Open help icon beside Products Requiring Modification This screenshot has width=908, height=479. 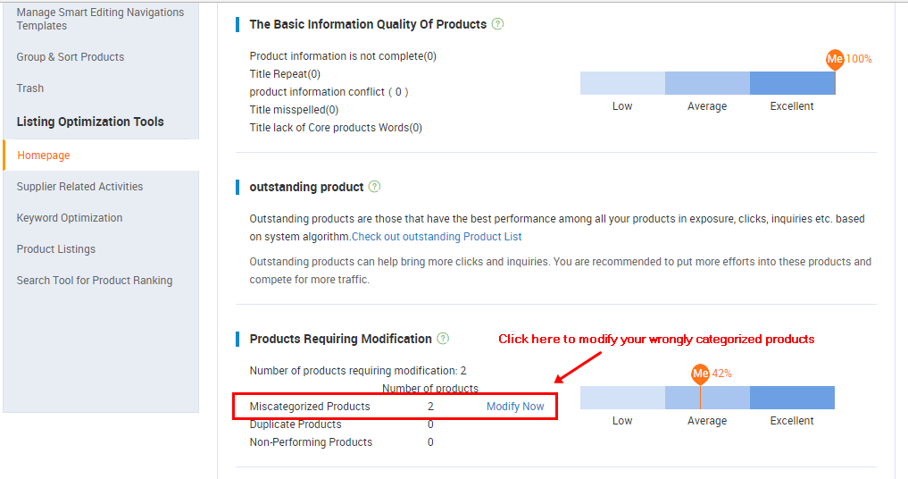(x=443, y=339)
